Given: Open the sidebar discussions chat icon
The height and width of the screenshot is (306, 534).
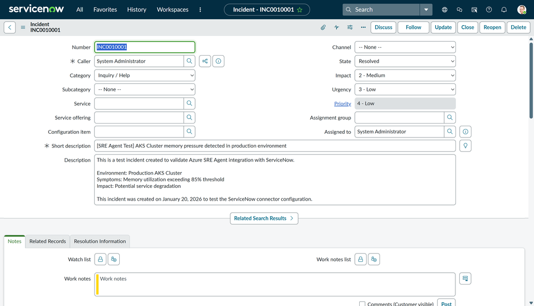Looking at the screenshot, I should point(459,10).
